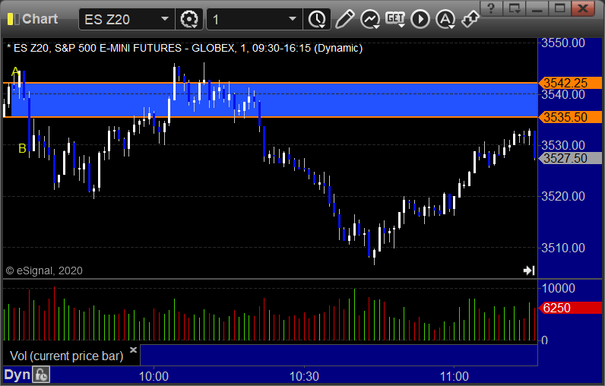This screenshot has height=386, width=605.
Task: Open the alerts A circle icon
Action: (x=445, y=19)
